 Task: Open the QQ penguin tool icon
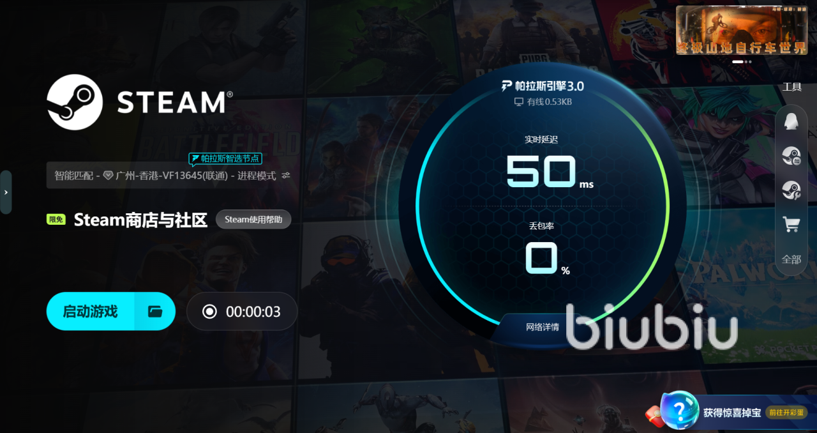pyautogui.click(x=791, y=122)
